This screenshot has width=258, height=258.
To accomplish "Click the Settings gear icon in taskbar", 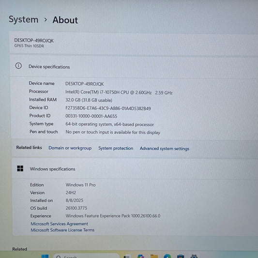I will (194, 257).
